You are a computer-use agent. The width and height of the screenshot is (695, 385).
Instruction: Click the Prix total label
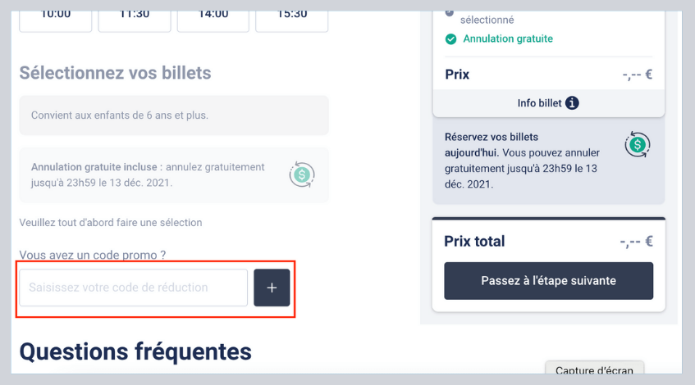[474, 242]
